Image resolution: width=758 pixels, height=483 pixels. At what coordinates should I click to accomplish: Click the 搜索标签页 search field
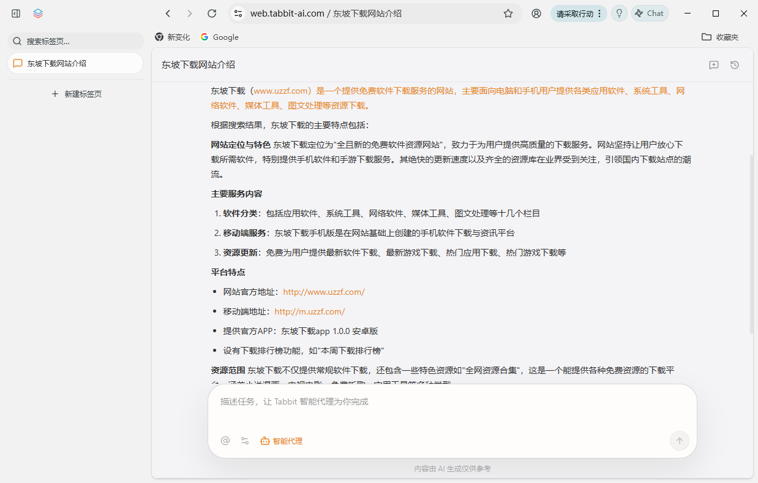coord(75,40)
